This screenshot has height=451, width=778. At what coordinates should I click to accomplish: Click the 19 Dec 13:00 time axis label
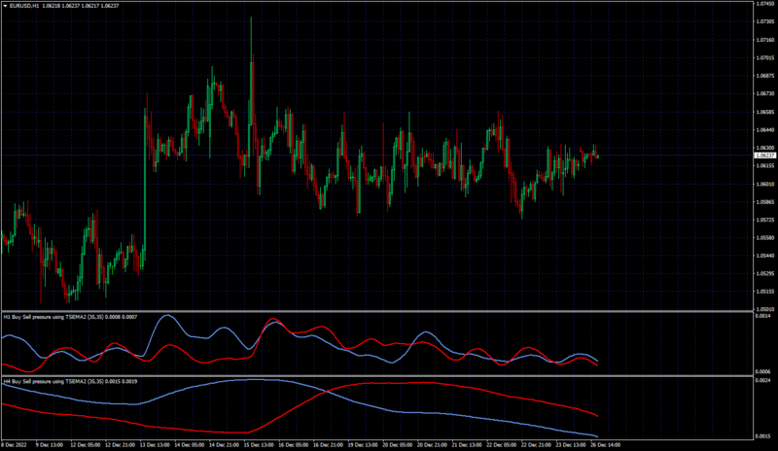click(x=363, y=445)
